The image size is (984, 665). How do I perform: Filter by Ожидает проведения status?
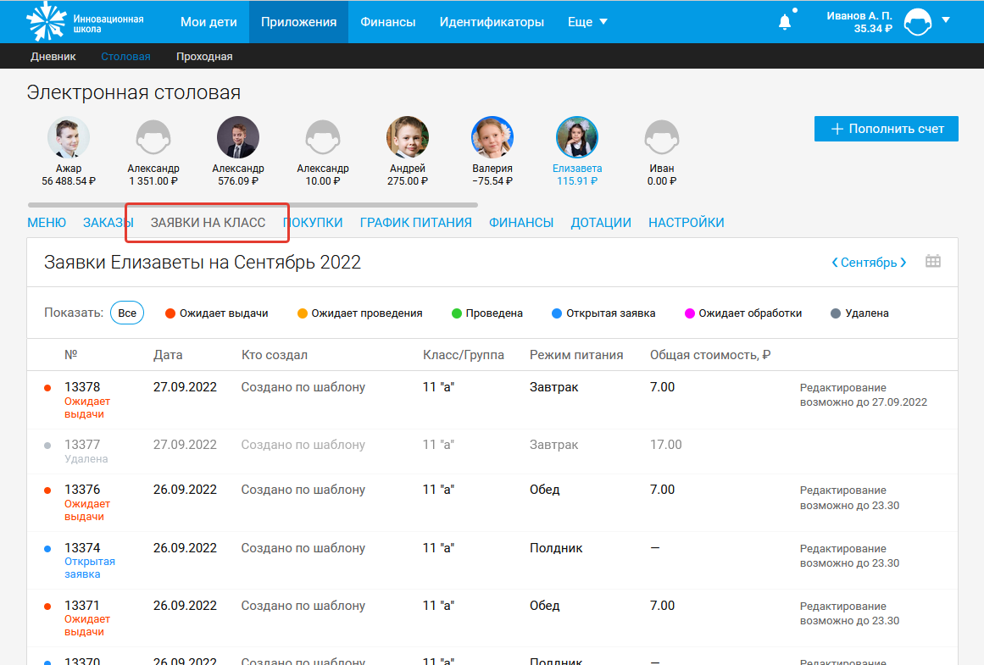(359, 313)
